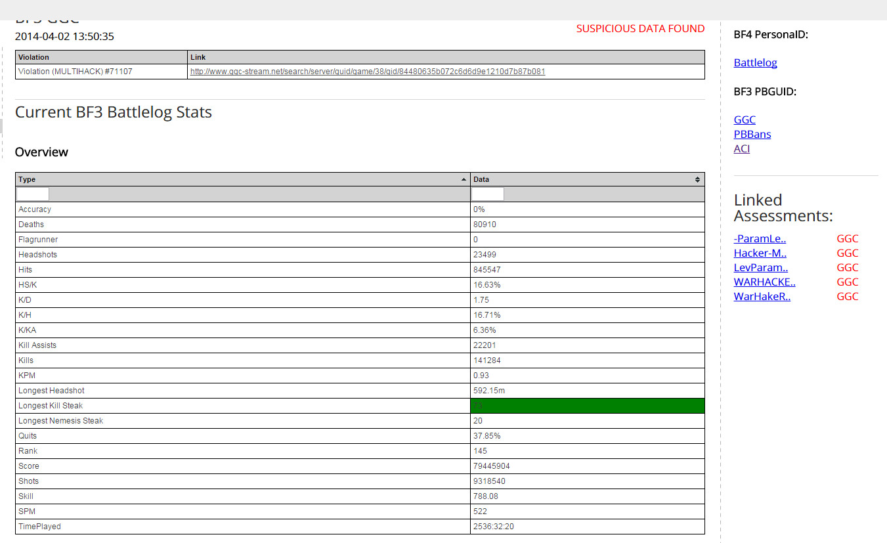Select the Violation (MULTIHACK) #71107 cell
Image resolution: width=887 pixels, height=543 pixels.
pos(101,72)
